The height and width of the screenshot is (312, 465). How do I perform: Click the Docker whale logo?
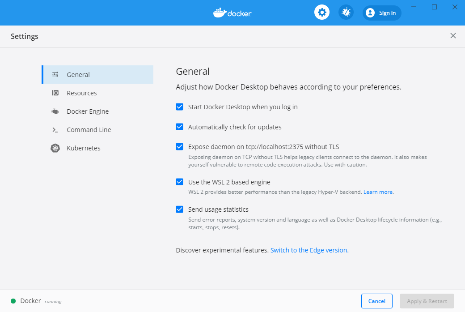220,13
